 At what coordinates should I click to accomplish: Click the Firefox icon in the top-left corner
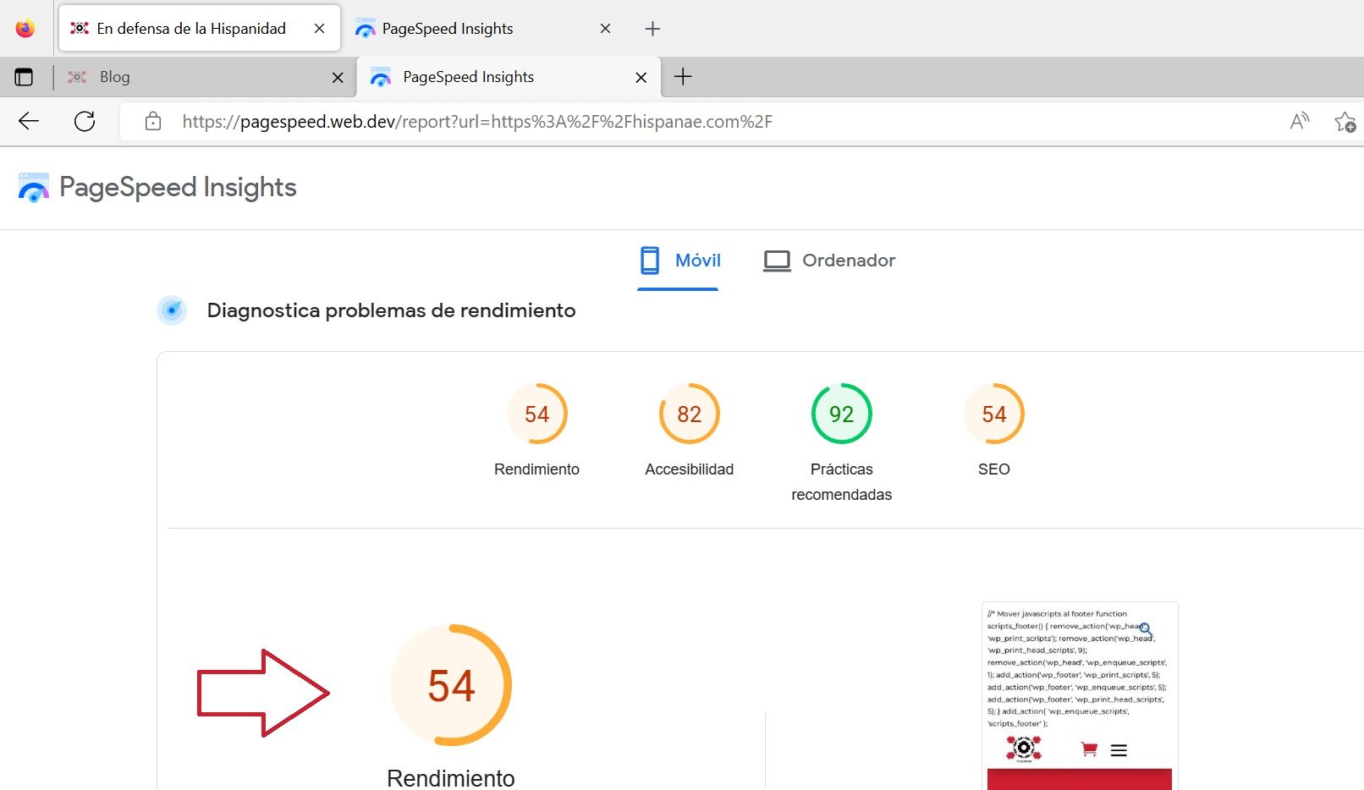click(x=25, y=28)
